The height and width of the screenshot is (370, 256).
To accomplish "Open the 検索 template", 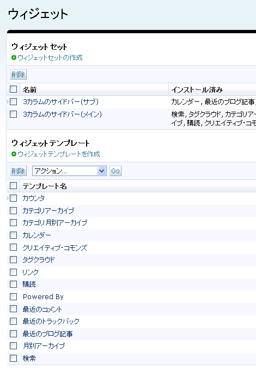I will click(x=29, y=359).
